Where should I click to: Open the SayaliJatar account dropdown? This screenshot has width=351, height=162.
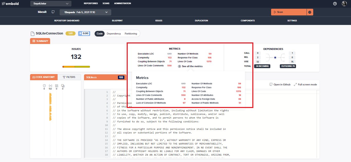51,4
